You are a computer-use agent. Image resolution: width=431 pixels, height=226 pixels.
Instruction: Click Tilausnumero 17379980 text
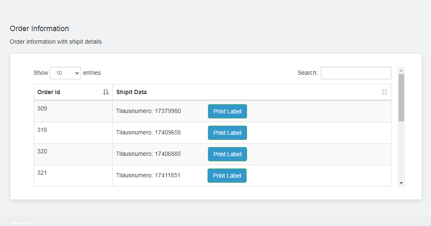[149, 111]
